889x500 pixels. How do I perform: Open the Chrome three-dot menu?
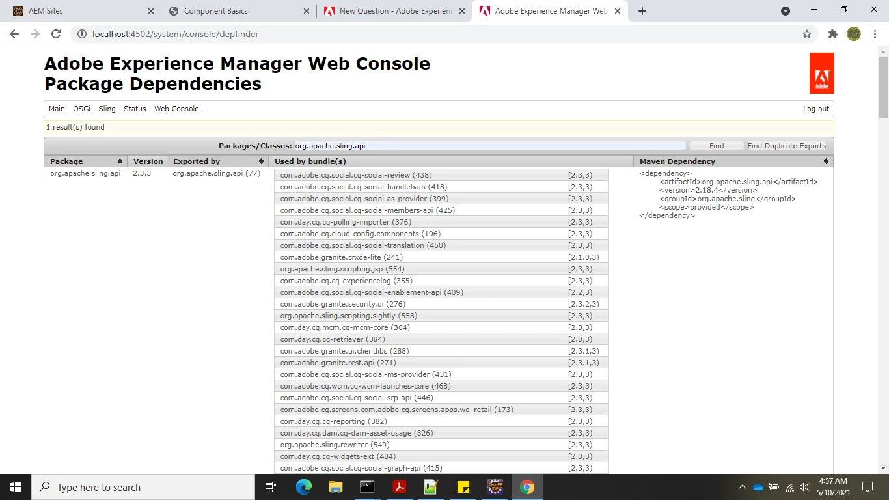[874, 34]
